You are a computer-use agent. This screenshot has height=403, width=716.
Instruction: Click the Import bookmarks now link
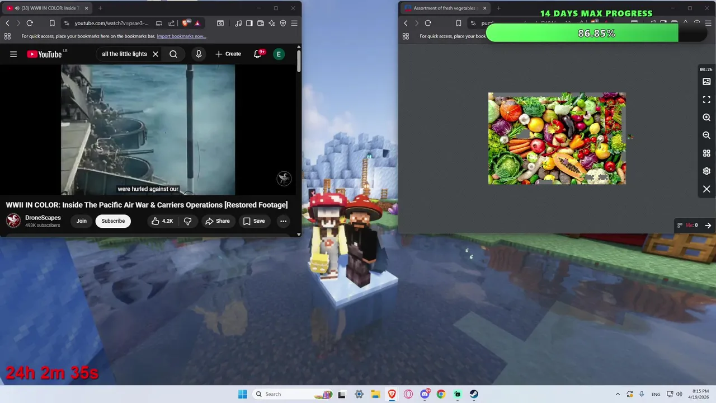coord(181,36)
